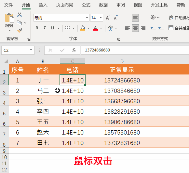Open font color dropdown arrow
This screenshot has height=173, width=189.
[x=101, y=28]
